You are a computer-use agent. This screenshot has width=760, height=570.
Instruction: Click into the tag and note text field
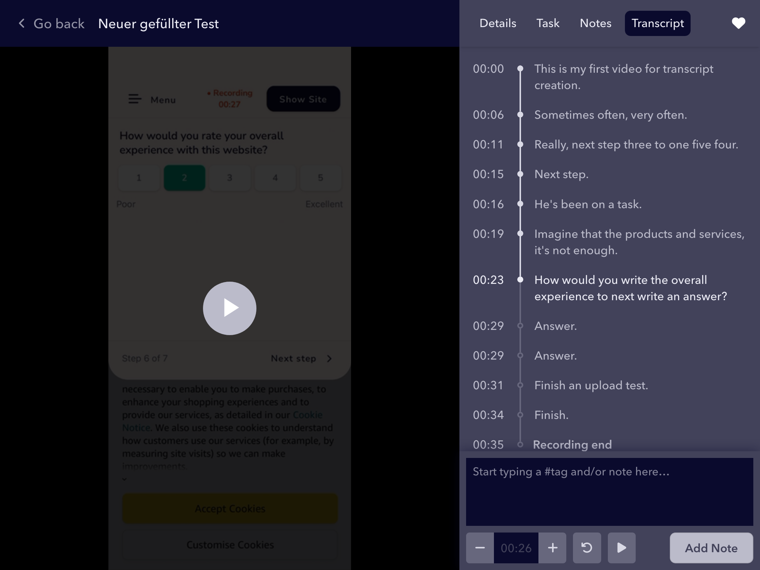pos(609,492)
